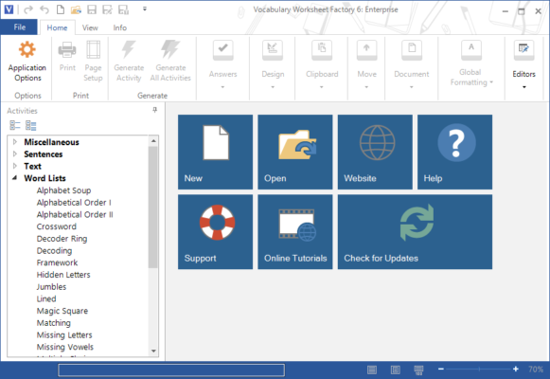Switch to the View ribbon tab

tap(90, 27)
